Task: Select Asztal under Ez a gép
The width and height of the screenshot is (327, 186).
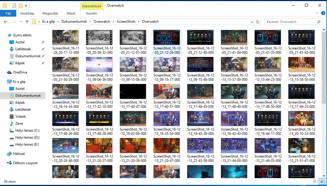Action: click(x=20, y=89)
